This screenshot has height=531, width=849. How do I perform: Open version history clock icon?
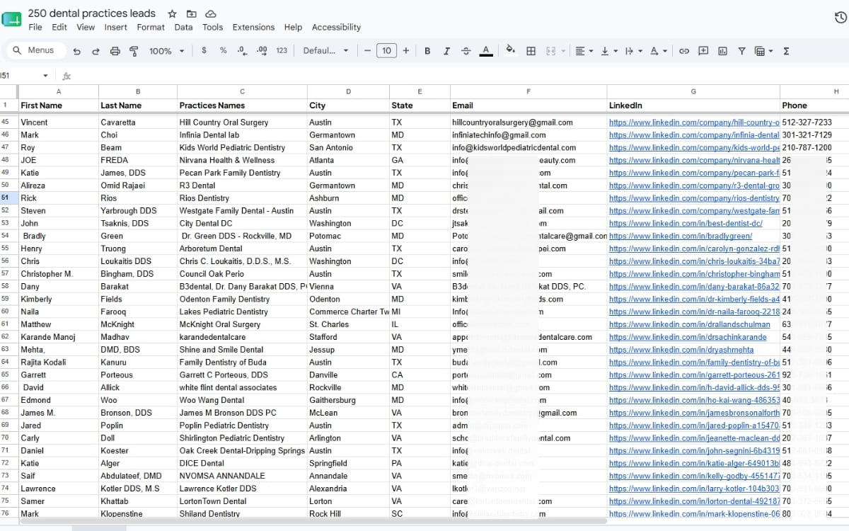[841, 18]
